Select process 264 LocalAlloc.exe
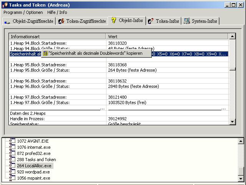 pyautogui.click(x=35, y=166)
